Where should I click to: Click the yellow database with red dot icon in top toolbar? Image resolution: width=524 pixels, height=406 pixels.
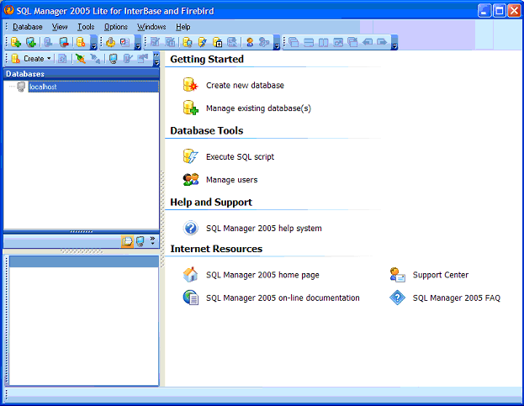(x=81, y=42)
